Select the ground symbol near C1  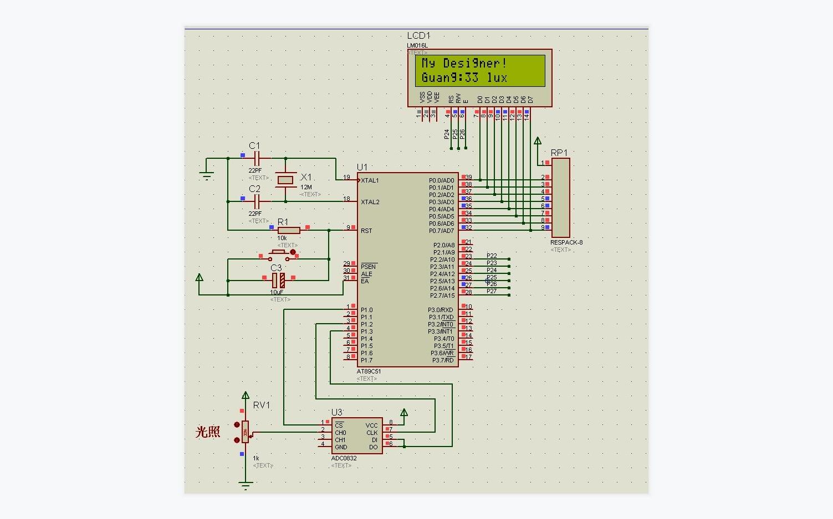[207, 176]
